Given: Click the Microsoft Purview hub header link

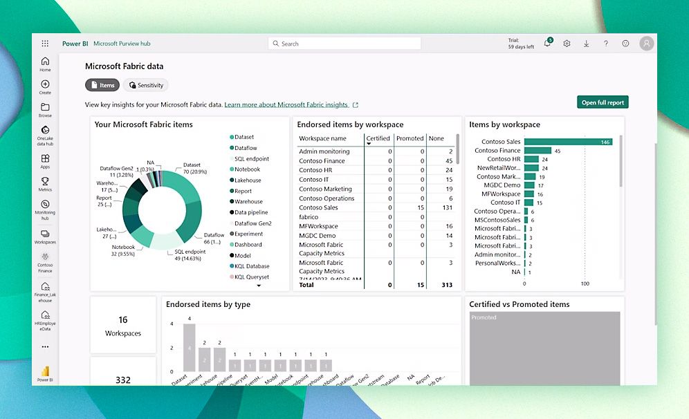Looking at the screenshot, I should click(x=122, y=44).
